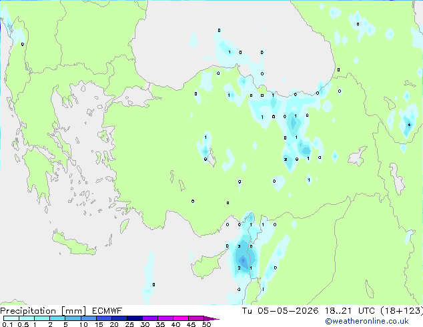The image size is (423, 327).
Task: Select the legend swatch between 30 and 35
Action: click(149, 318)
